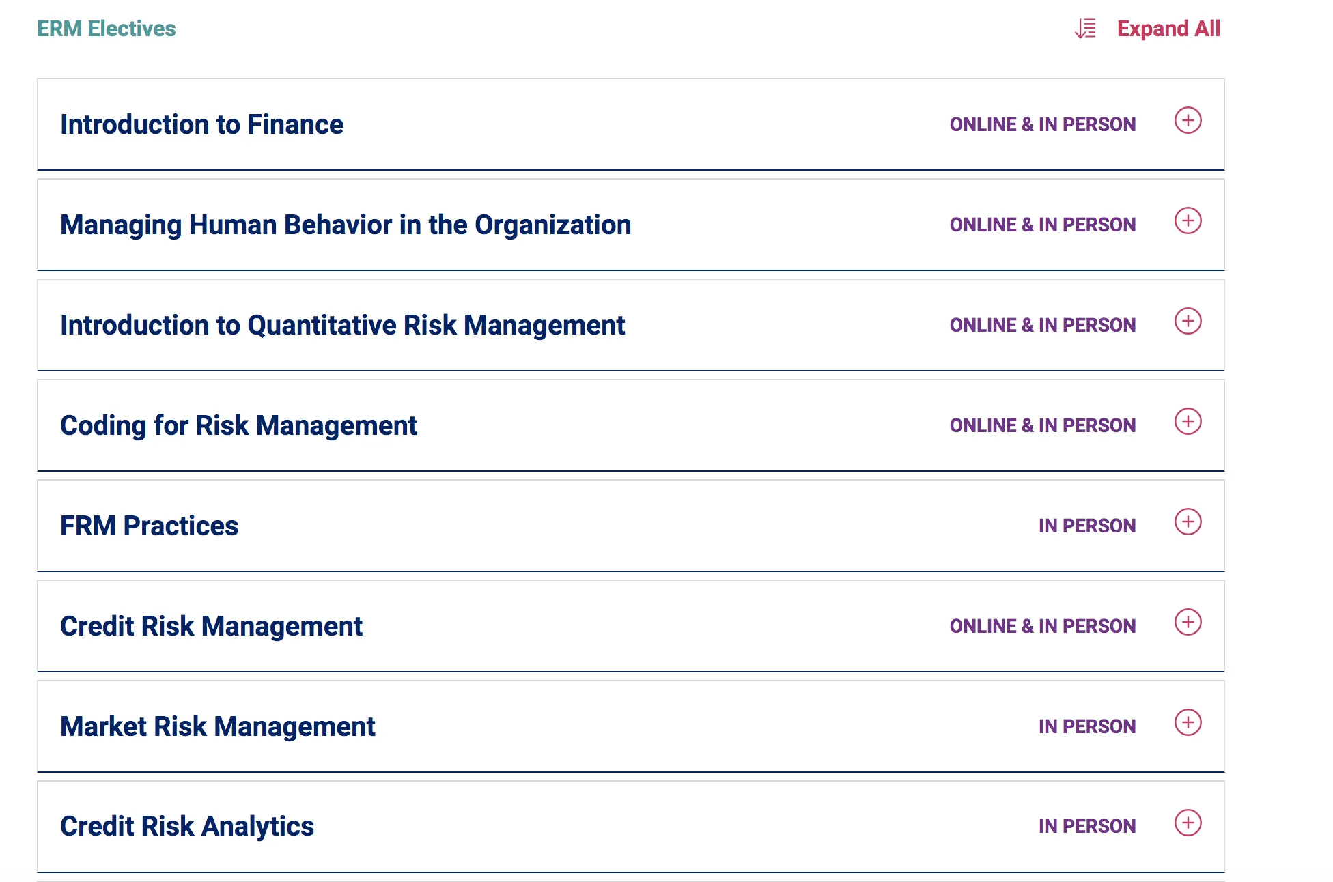Click the Credit Risk Analytics heading

pos(187,827)
